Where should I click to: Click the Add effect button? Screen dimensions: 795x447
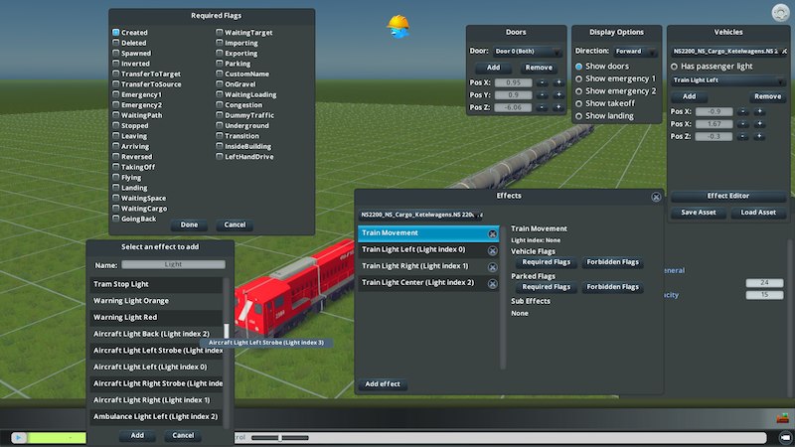click(x=383, y=383)
